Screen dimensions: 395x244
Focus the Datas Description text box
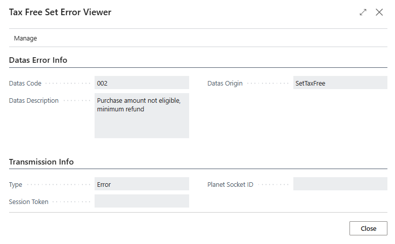[x=142, y=115]
